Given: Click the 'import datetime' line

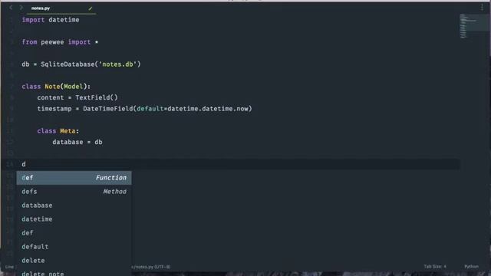Looking at the screenshot, I should tap(51, 20).
